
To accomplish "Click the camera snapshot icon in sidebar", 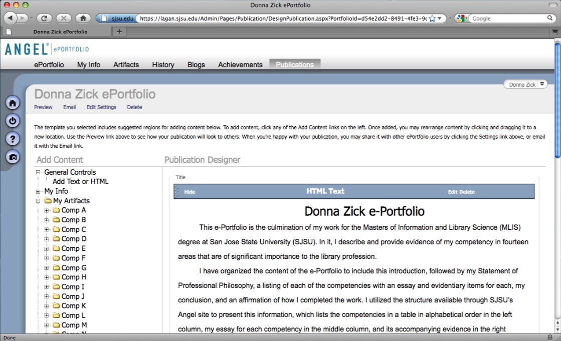I will click(x=13, y=157).
